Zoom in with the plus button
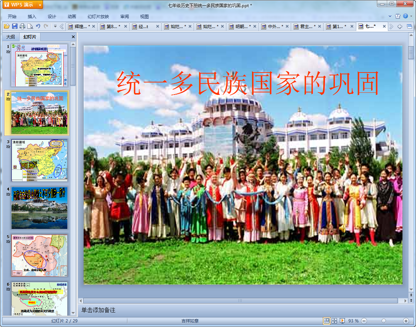 (406, 321)
